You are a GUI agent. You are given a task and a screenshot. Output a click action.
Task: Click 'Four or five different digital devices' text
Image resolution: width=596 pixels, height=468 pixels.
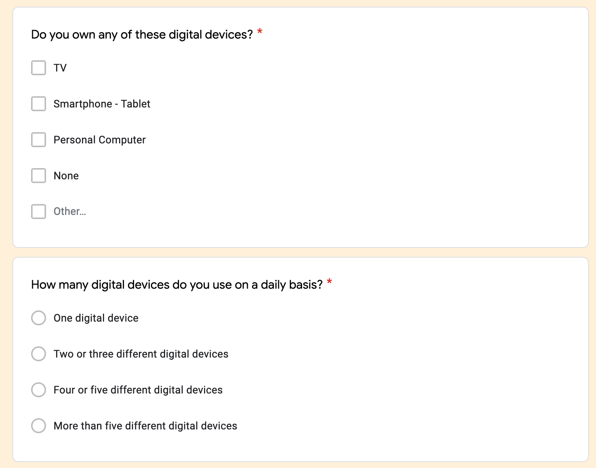point(138,390)
